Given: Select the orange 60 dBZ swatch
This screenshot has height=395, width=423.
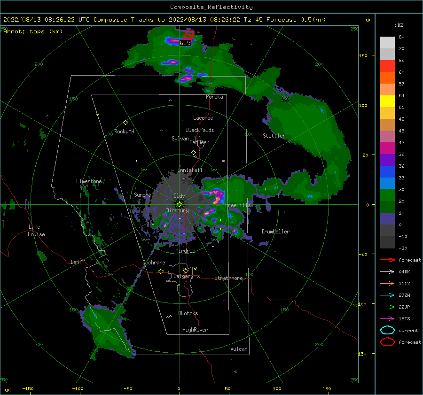Looking at the screenshot, I should pos(387,77).
